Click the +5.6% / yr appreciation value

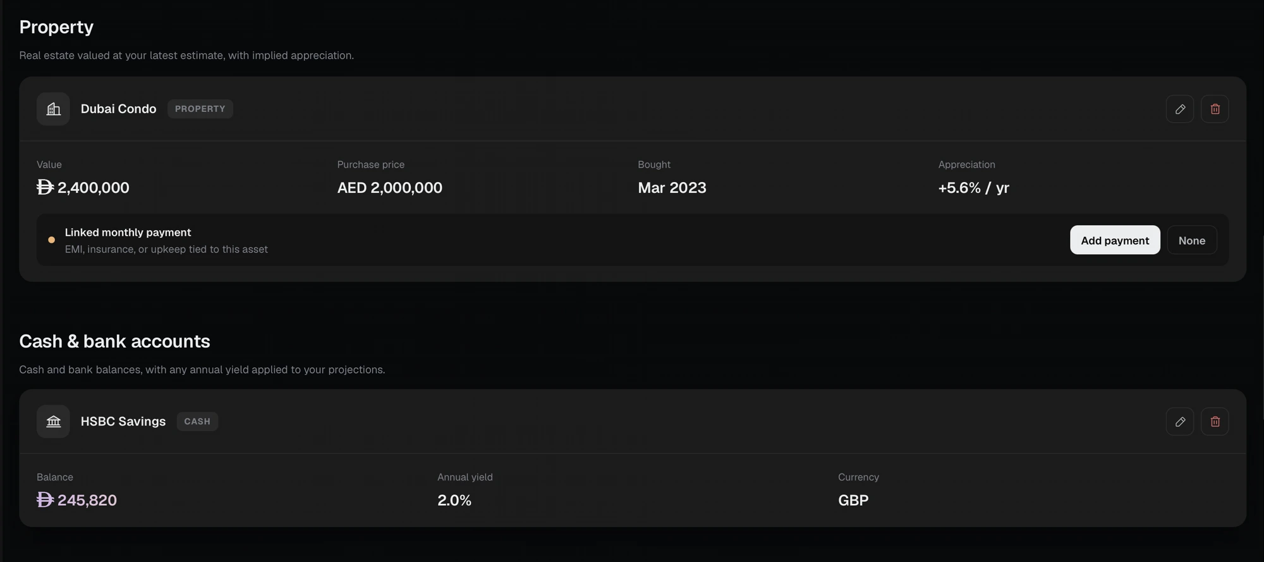973,188
